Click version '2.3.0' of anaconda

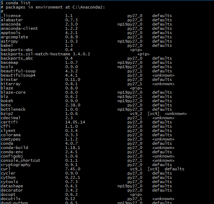click(72, 24)
